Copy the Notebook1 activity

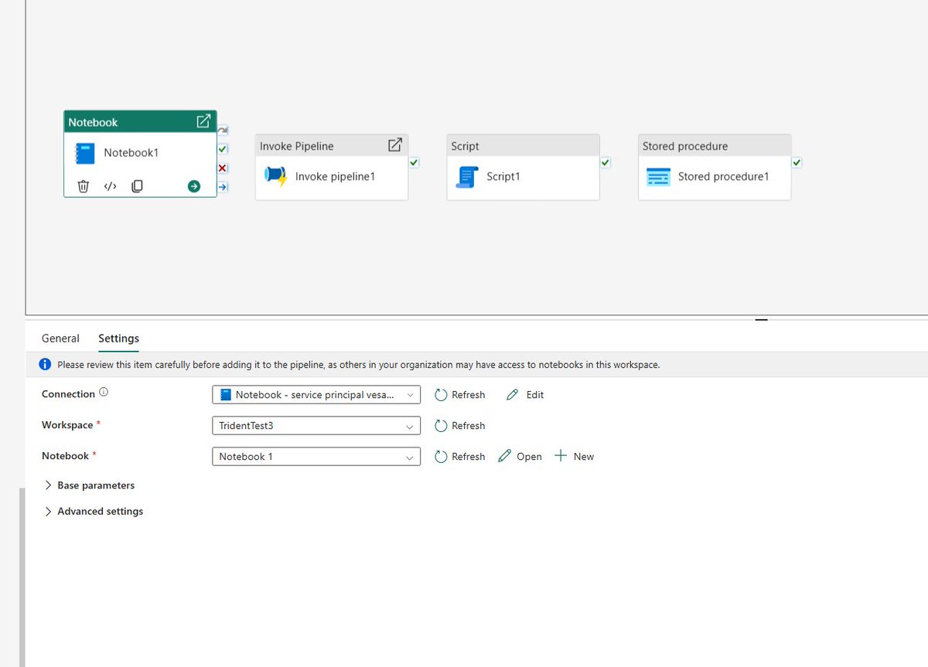click(137, 186)
